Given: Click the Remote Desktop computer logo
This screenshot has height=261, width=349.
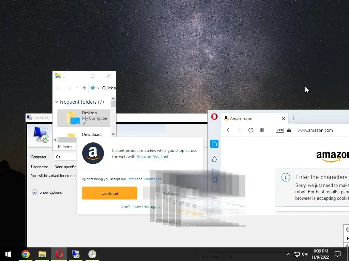Looking at the screenshot, I should [41, 134].
